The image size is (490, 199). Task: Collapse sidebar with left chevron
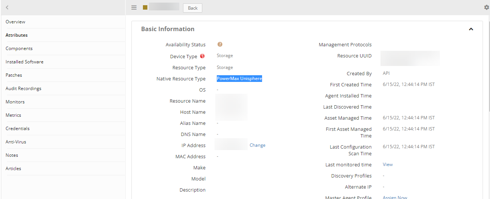[x=7, y=7]
